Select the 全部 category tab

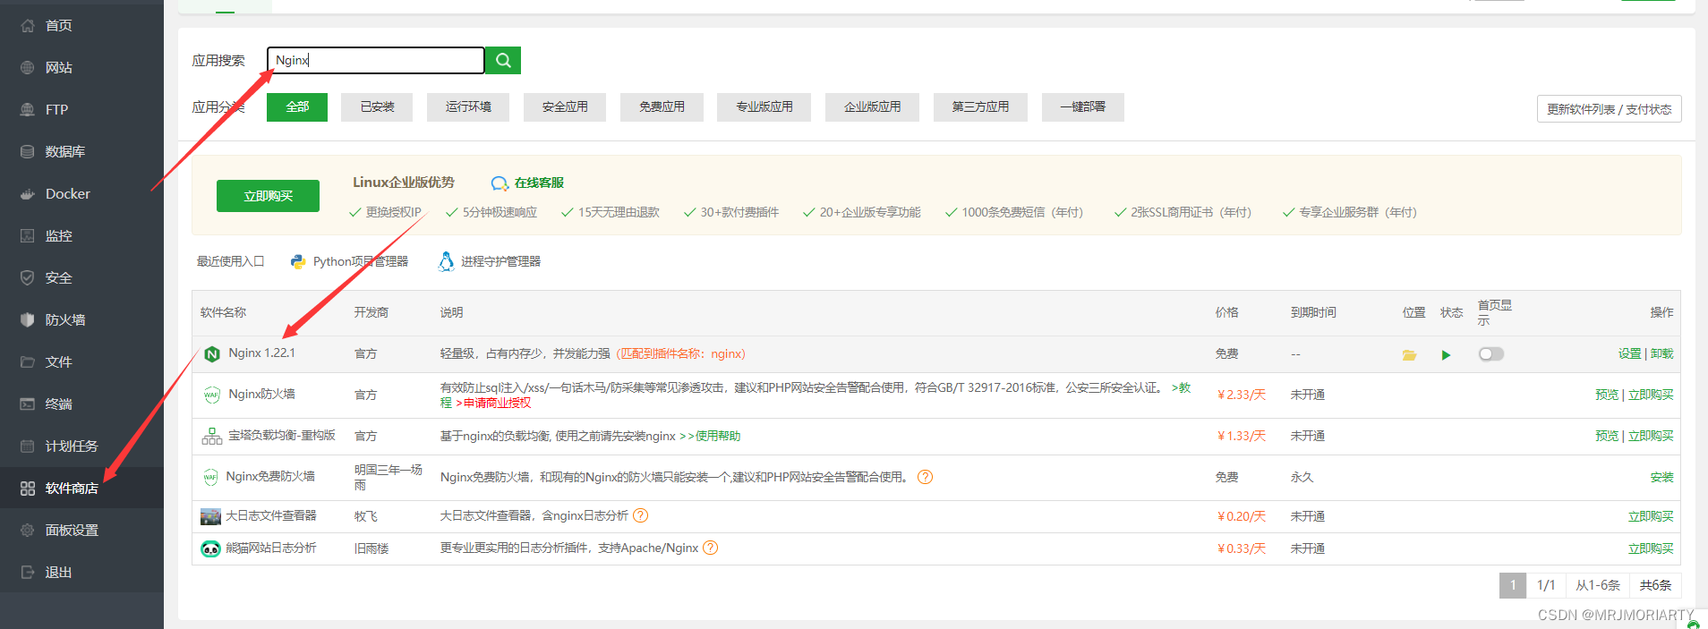297,106
